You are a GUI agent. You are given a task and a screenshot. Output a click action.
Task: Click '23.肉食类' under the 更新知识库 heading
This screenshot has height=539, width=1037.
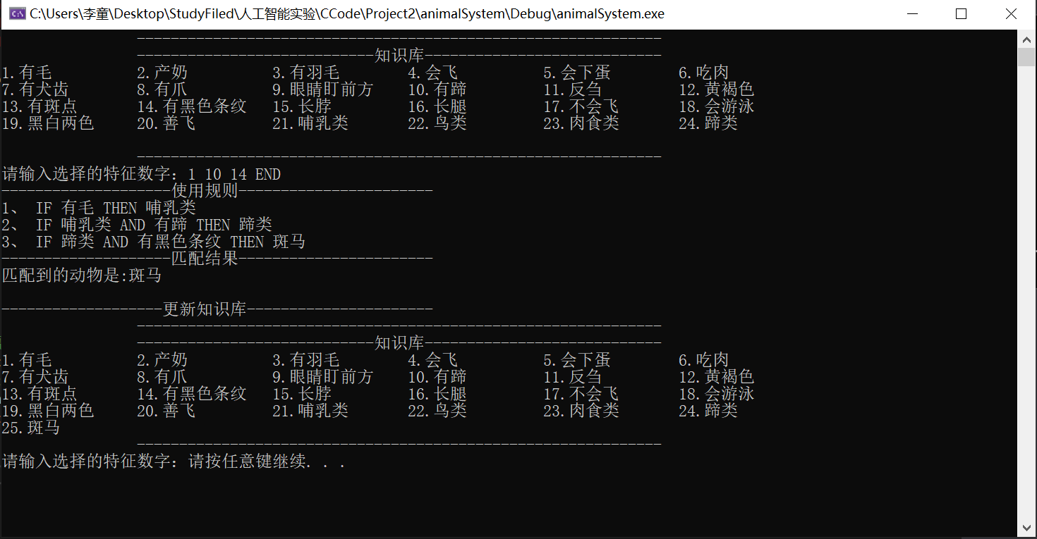pyautogui.click(x=581, y=411)
